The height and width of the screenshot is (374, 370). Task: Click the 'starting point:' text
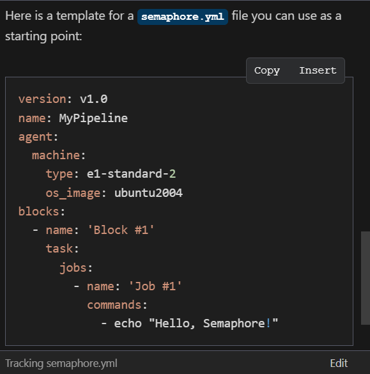click(x=43, y=36)
